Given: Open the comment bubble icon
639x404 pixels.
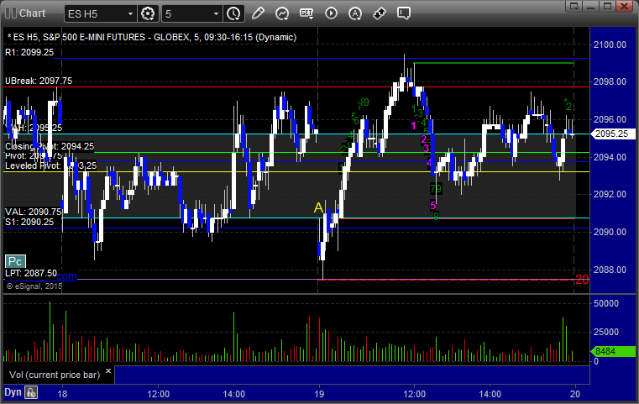Looking at the screenshot, I should [404, 13].
